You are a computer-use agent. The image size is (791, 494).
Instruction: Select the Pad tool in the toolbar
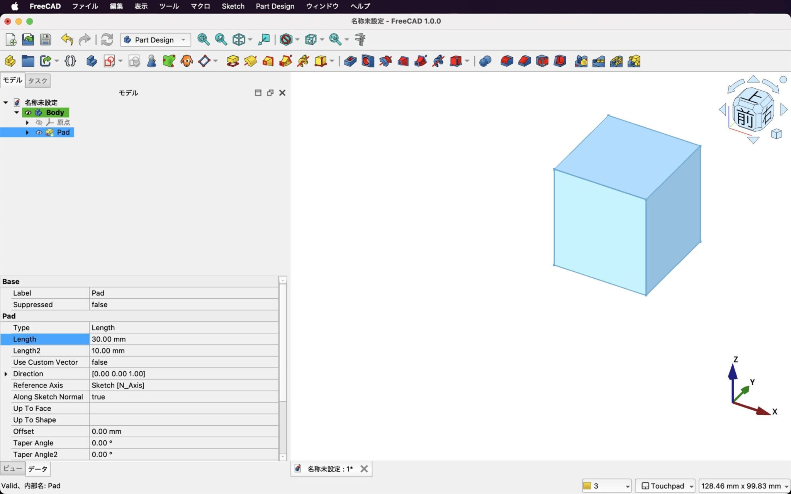(x=233, y=61)
